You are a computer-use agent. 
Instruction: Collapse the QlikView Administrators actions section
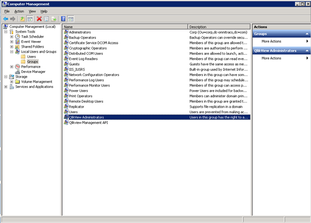(x=307, y=51)
